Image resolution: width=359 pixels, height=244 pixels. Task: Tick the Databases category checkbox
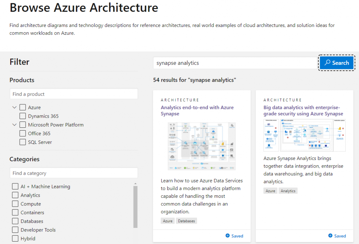15,221
